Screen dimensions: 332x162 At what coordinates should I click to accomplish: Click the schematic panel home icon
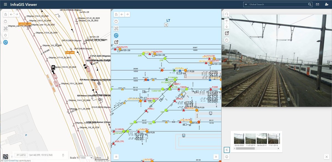click(116, 14)
